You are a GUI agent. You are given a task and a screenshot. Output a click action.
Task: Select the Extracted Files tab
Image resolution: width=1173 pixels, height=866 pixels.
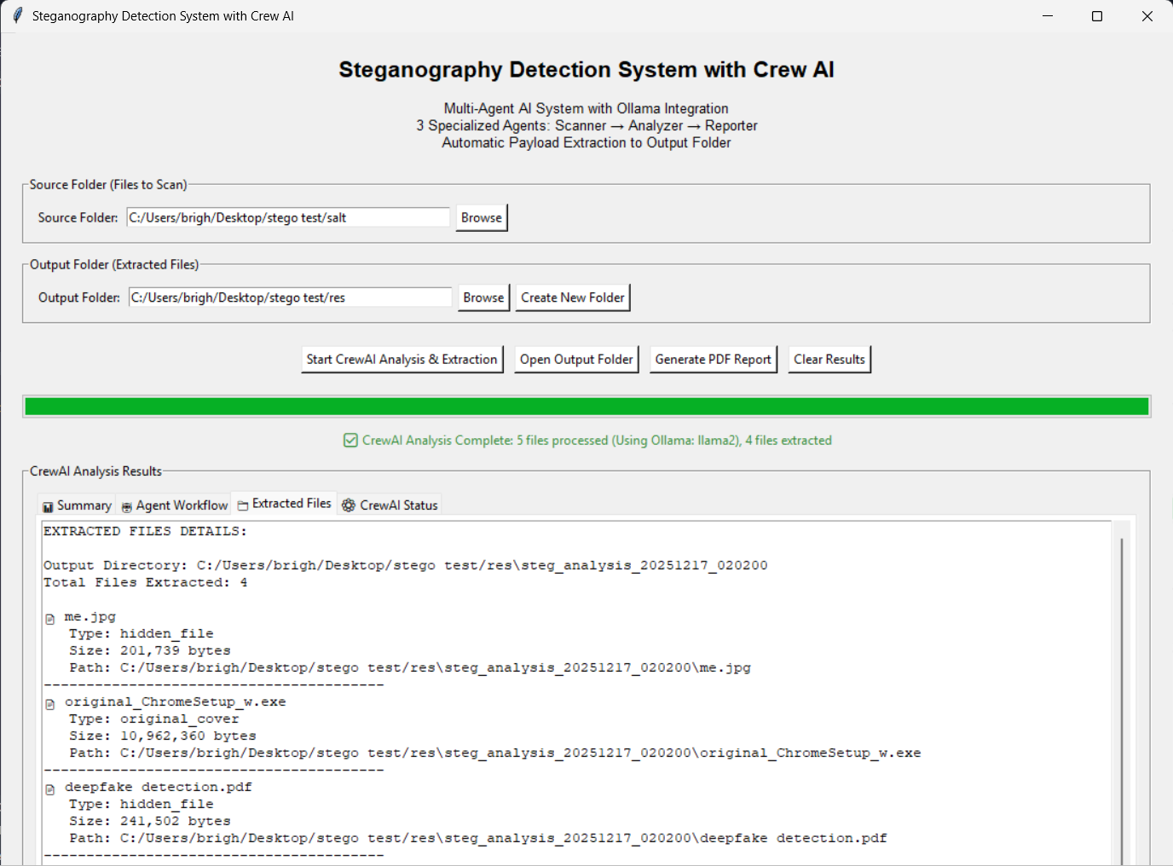tap(285, 505)
